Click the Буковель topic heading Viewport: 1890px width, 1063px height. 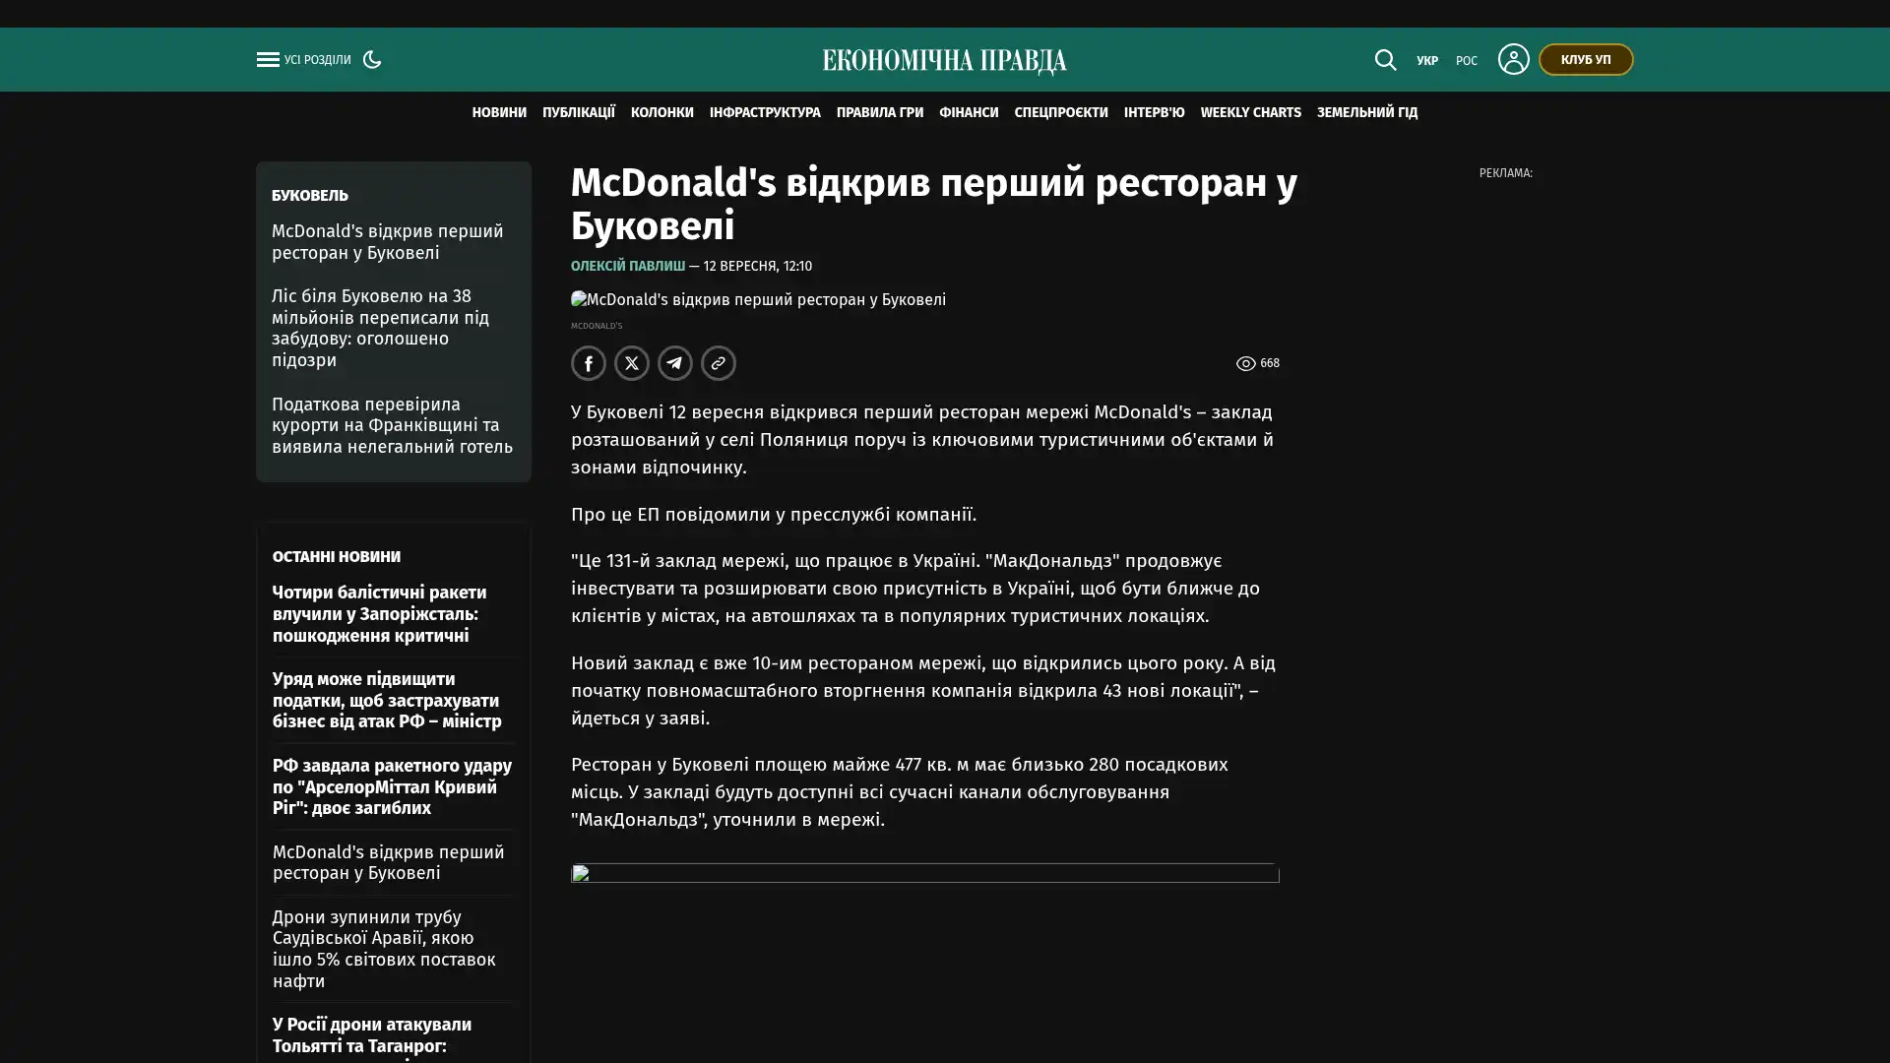310,195
